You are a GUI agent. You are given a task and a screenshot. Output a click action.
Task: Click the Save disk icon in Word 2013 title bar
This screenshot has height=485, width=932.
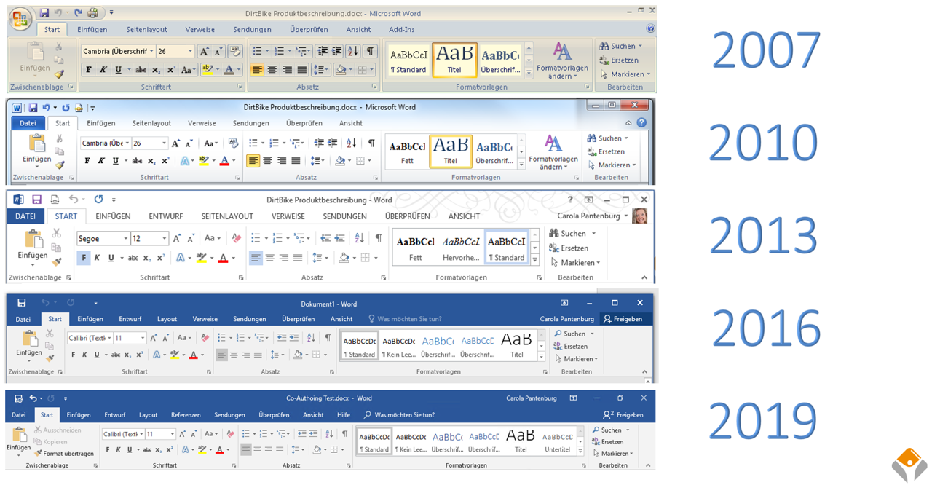[x=36, y=200]
